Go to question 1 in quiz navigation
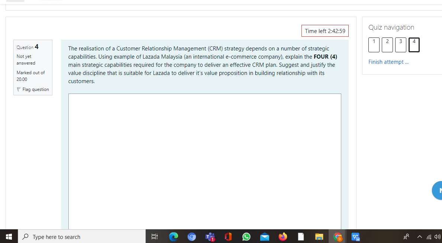This screenshot has height=243, width=442. pos(374,45)
